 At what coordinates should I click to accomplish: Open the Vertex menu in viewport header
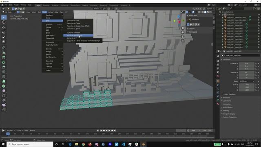[51, 12]
